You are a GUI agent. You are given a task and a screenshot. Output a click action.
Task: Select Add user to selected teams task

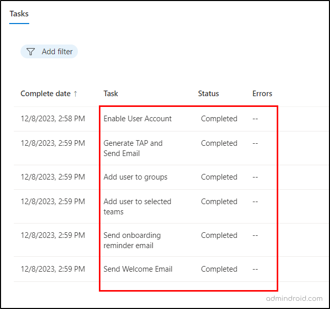pos(137,207)
